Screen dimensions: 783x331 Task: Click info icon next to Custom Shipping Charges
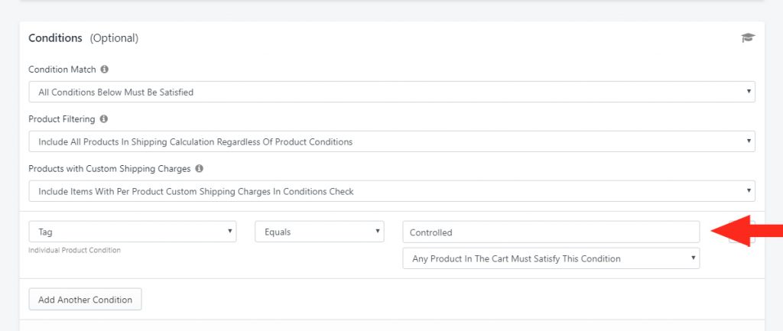[200, 169]
